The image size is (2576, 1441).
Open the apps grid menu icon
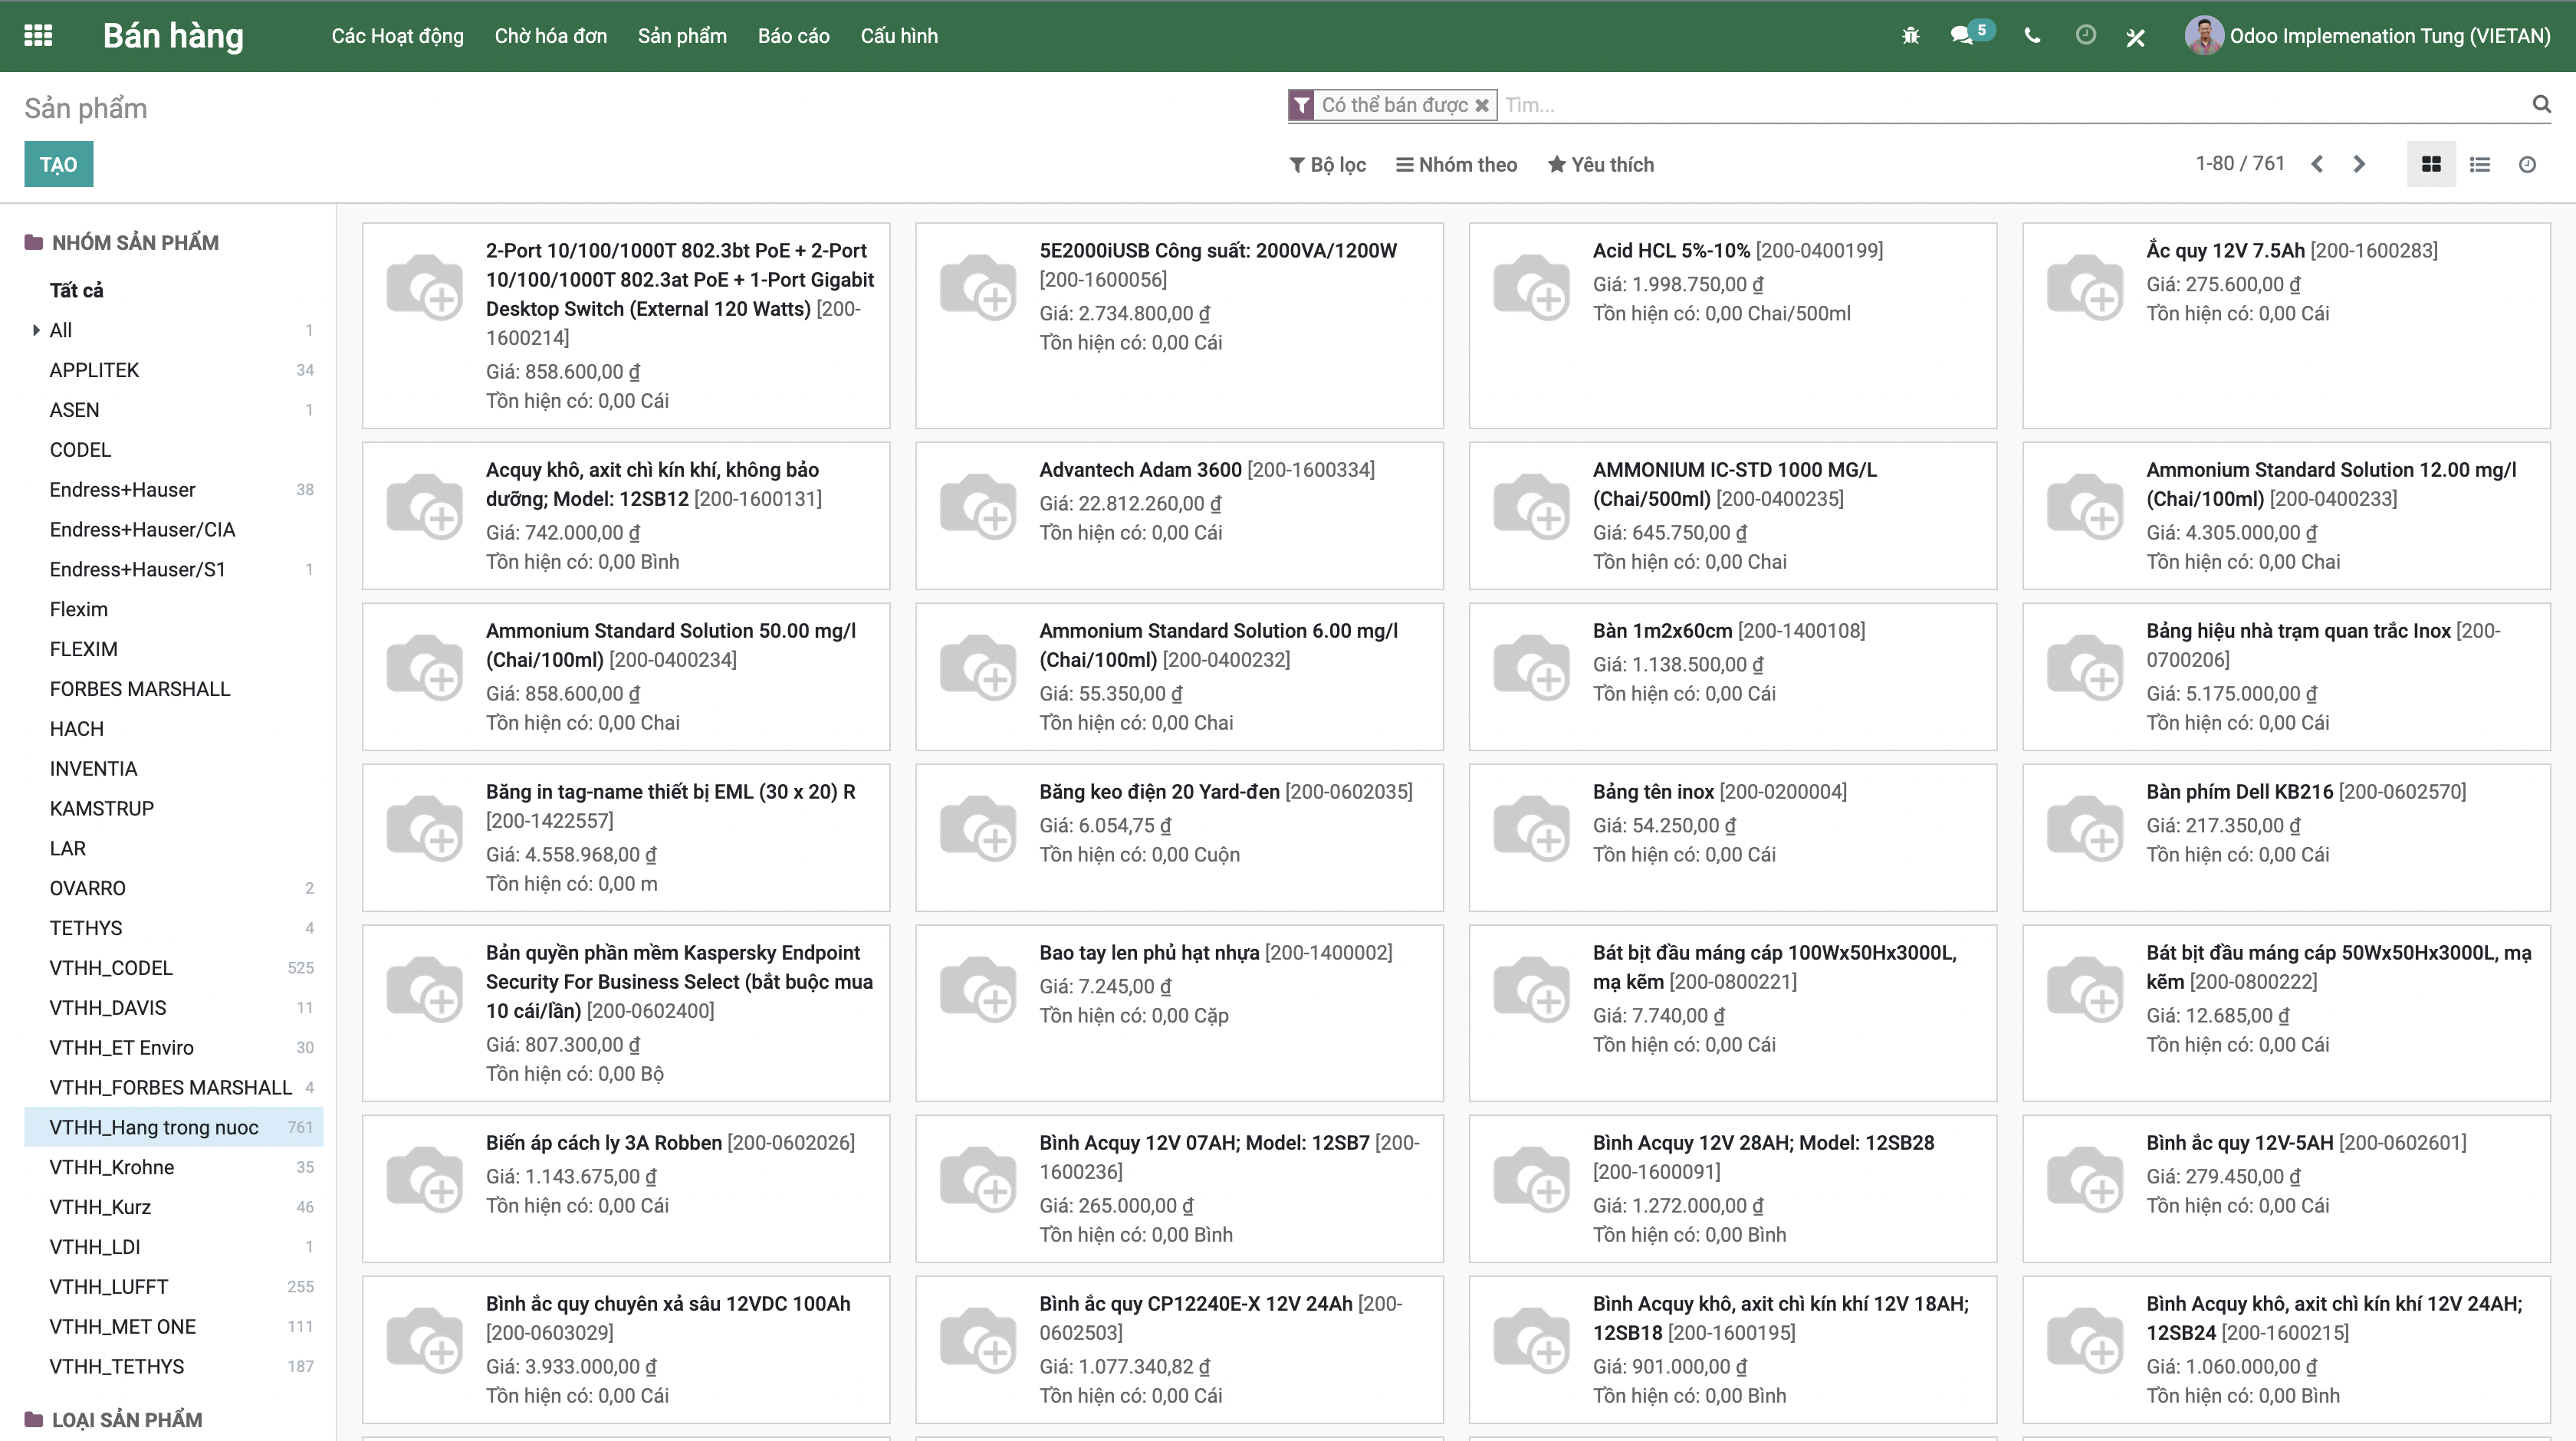39,35
